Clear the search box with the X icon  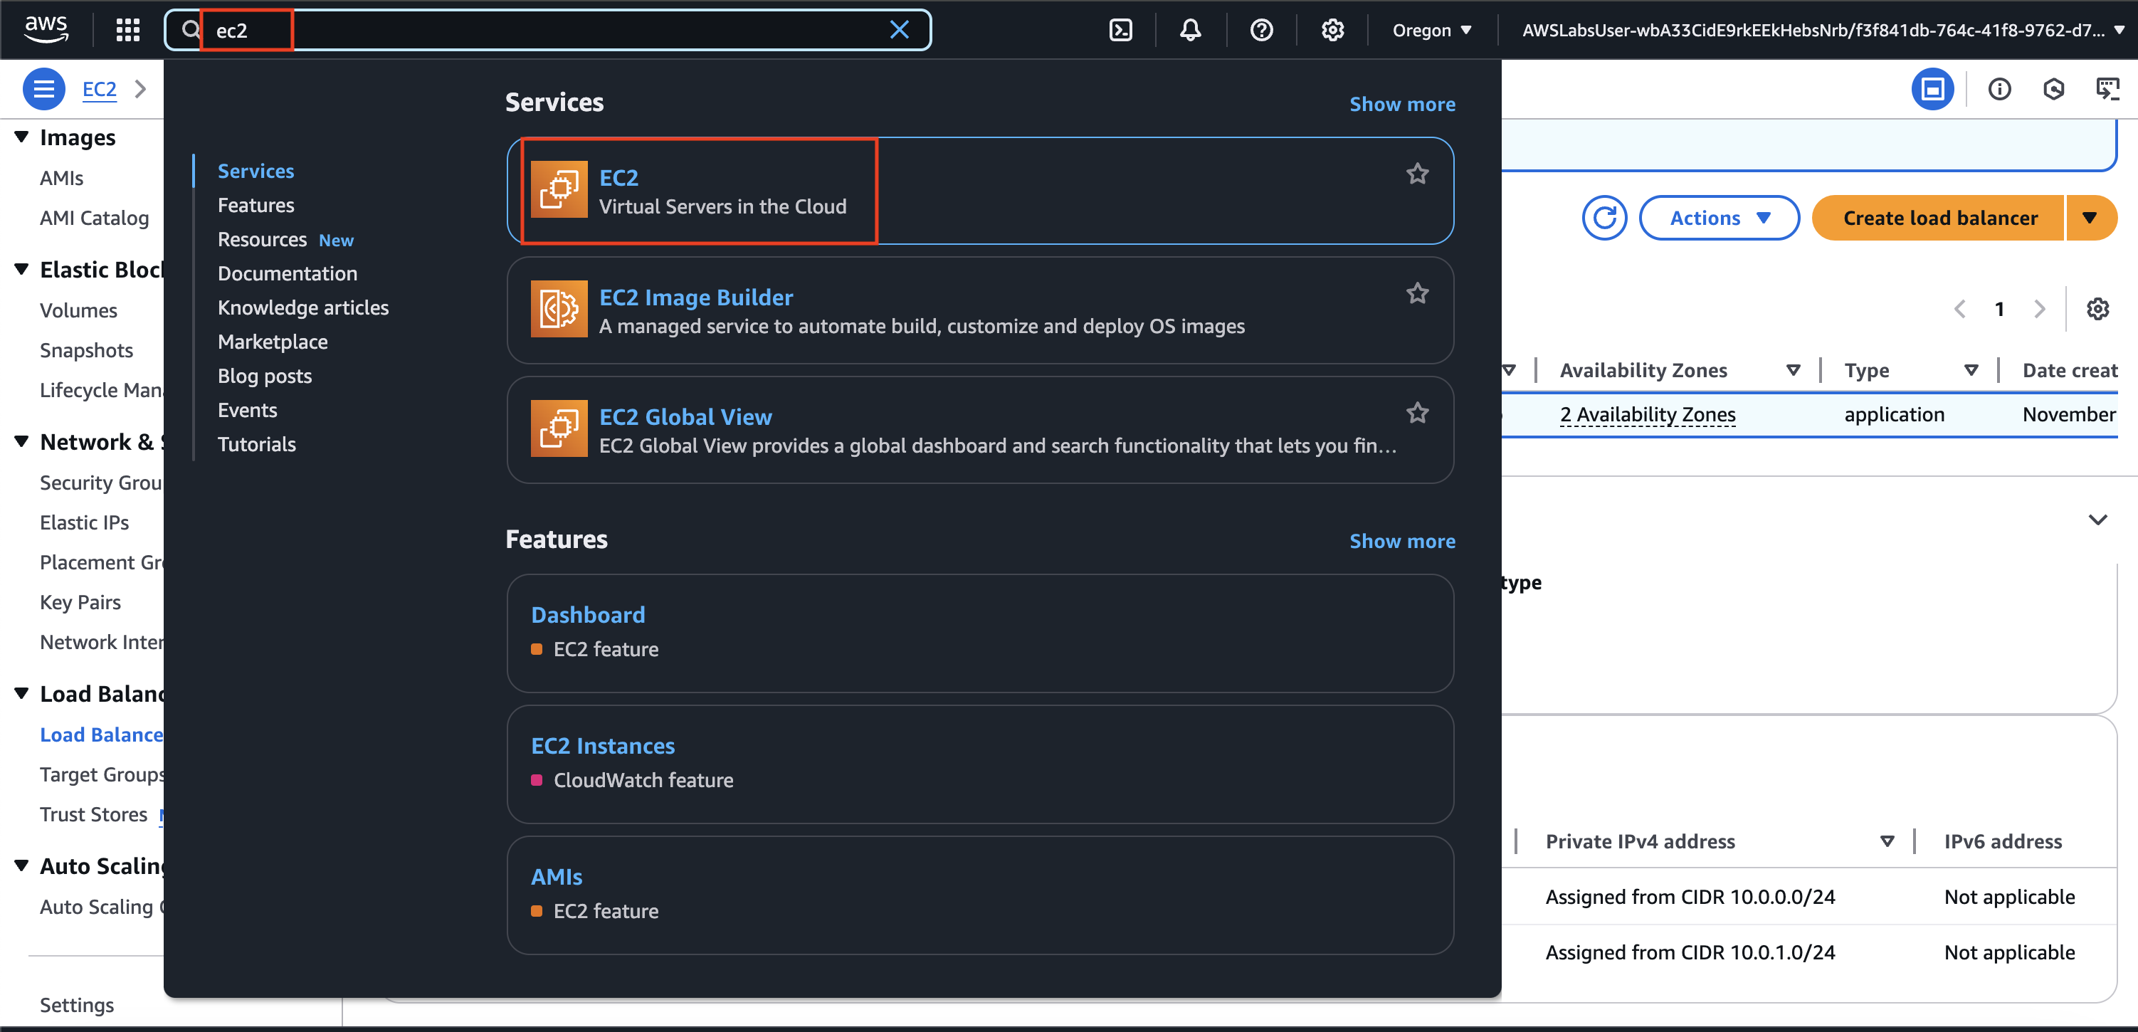coord(899,30)
